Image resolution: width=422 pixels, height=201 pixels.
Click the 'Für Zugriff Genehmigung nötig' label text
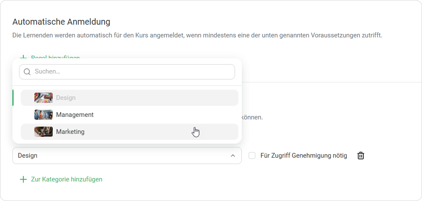click(x=303, y=156)
